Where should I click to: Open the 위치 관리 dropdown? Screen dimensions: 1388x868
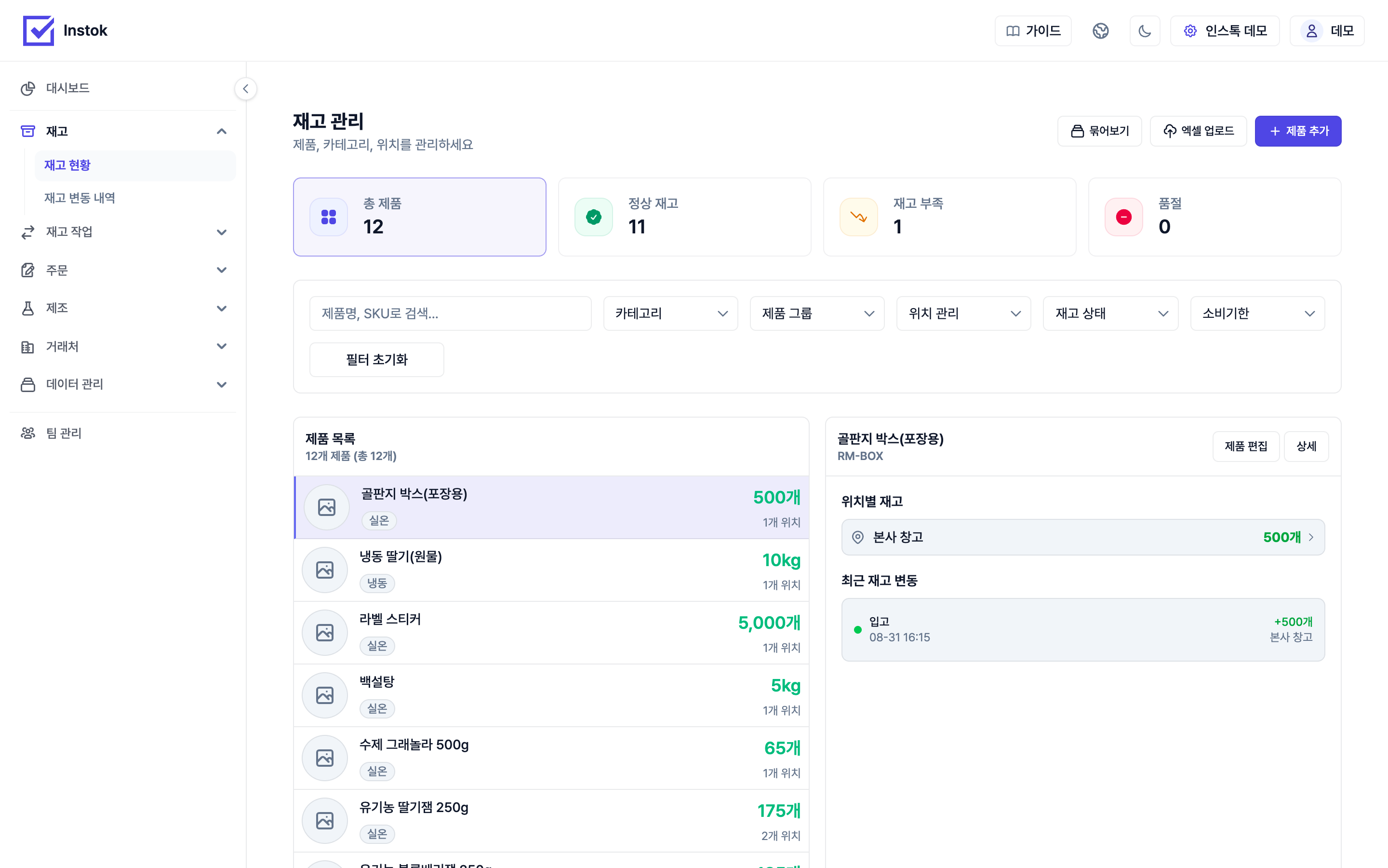coord(963,313)
